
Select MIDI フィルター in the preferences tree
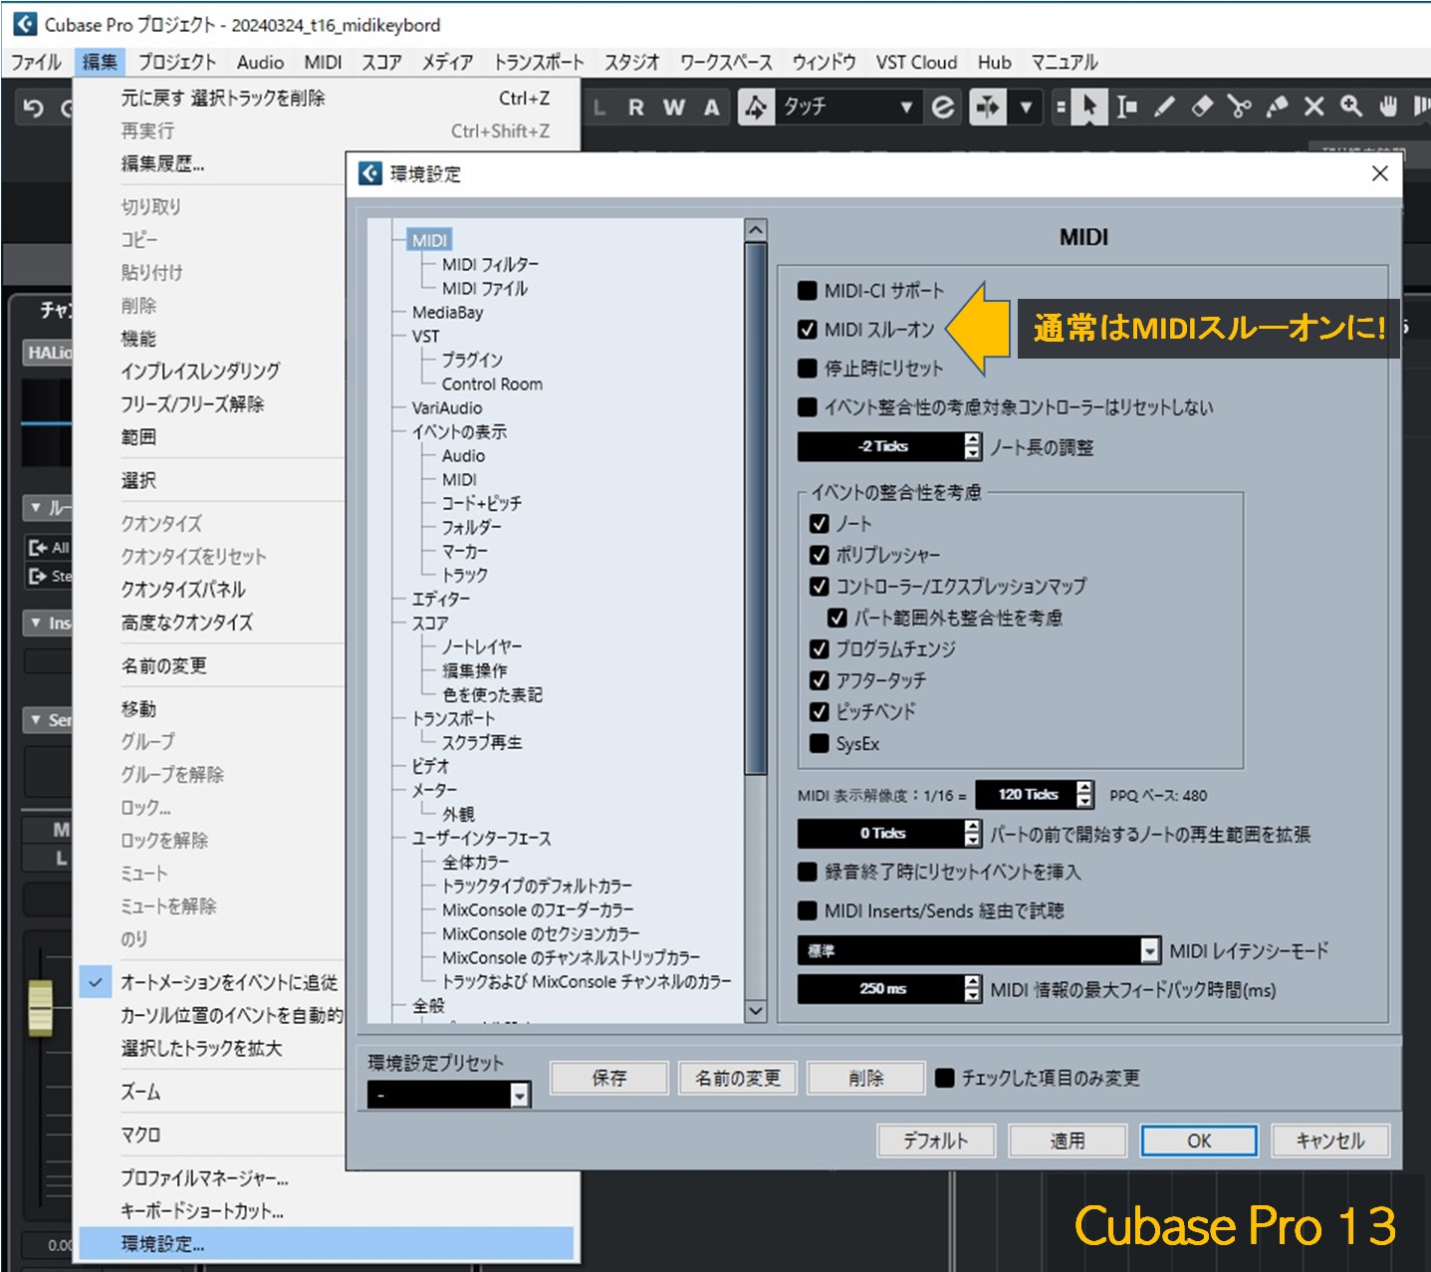[x=490, y=265]
